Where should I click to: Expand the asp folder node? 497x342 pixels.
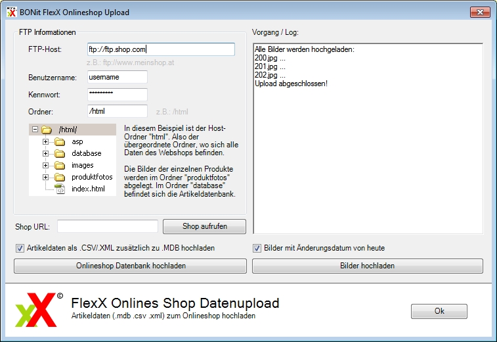pyautogui.click(x=46, y=141)
